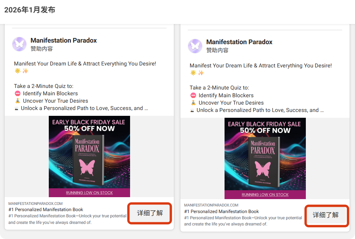The image size is (355, 239).
Task: Click the 赞助内容 label on right ad
Action: (217, 50)
